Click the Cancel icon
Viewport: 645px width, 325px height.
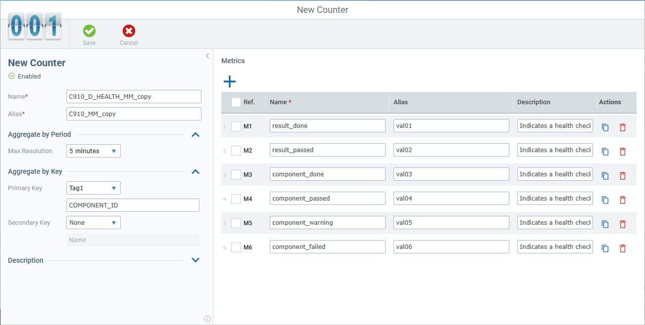pyautogui.click(x=128, y=30)
